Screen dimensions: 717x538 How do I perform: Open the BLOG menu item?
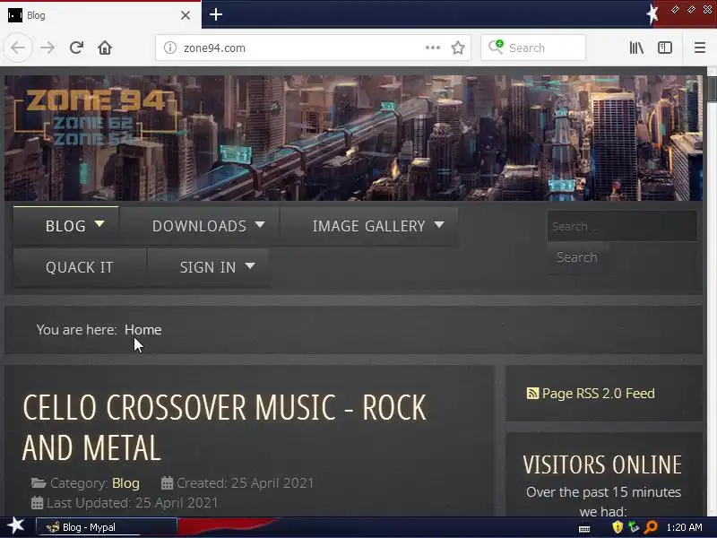(65, 226)
